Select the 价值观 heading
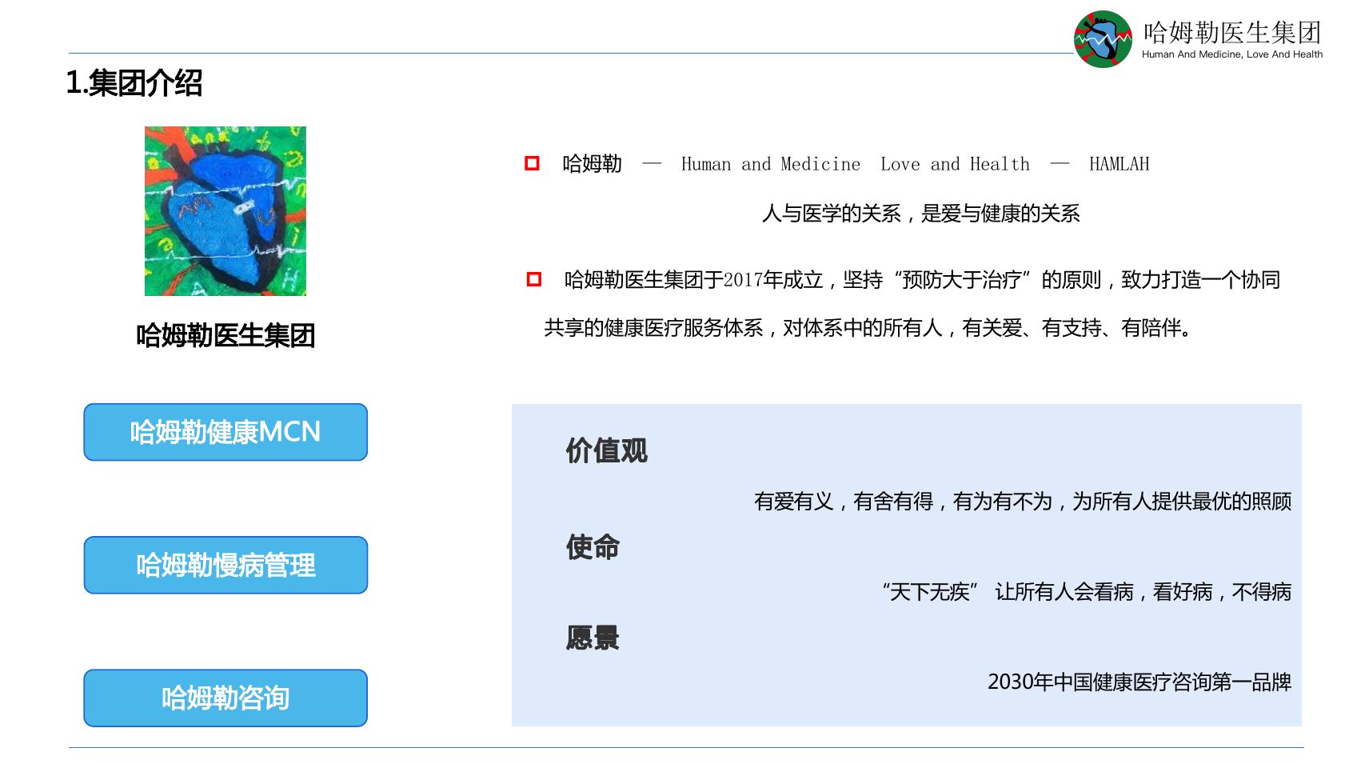This screenshot has height=768, width=1365. [607, 450]
